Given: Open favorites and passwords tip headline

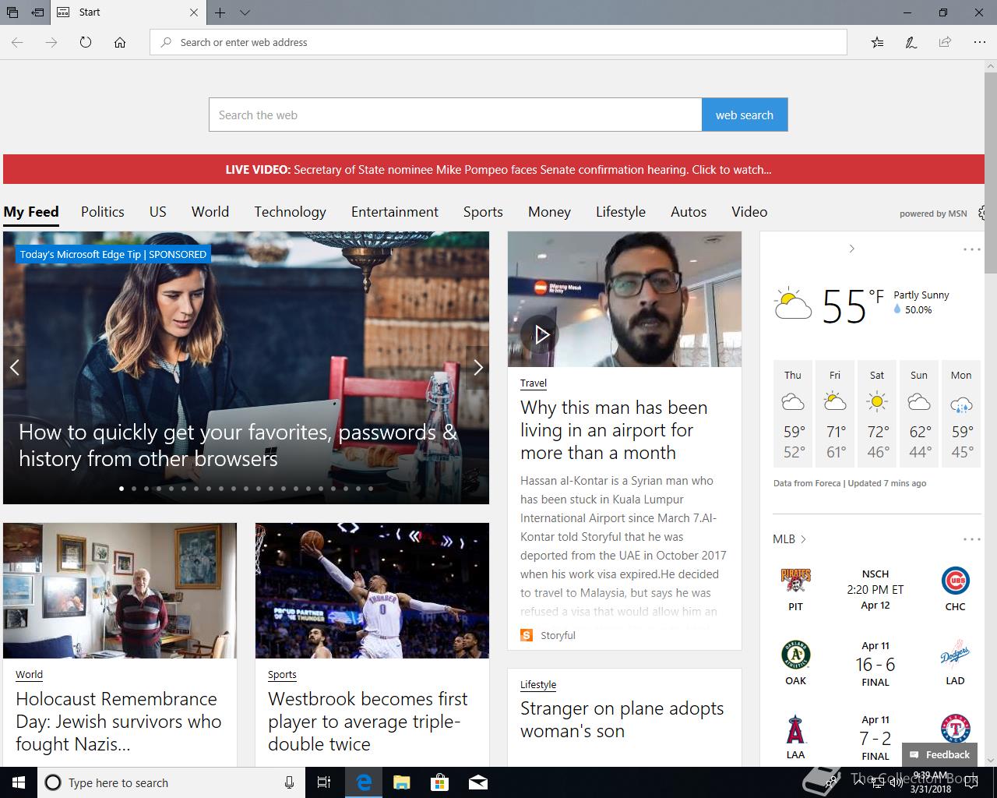Looking at the screenshot, I should pos(238,445).
